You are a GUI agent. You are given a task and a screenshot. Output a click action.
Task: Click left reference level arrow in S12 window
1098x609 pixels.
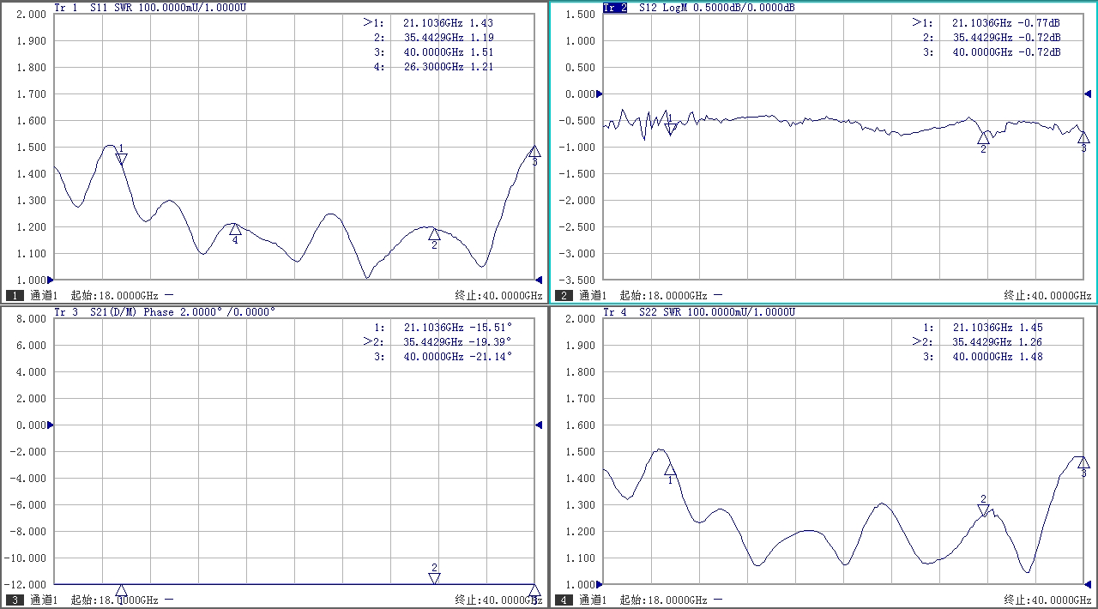click(x=600, y=93)
